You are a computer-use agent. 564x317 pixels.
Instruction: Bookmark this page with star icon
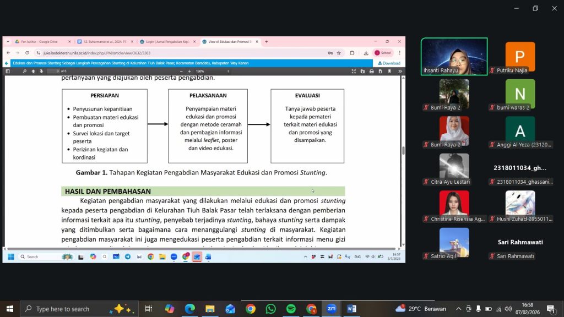point(338,53)
